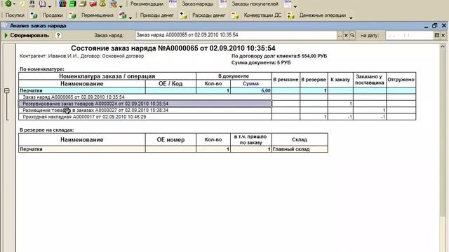Click the calendar document icon after Заказы покупателей

[x=288, y=3]
